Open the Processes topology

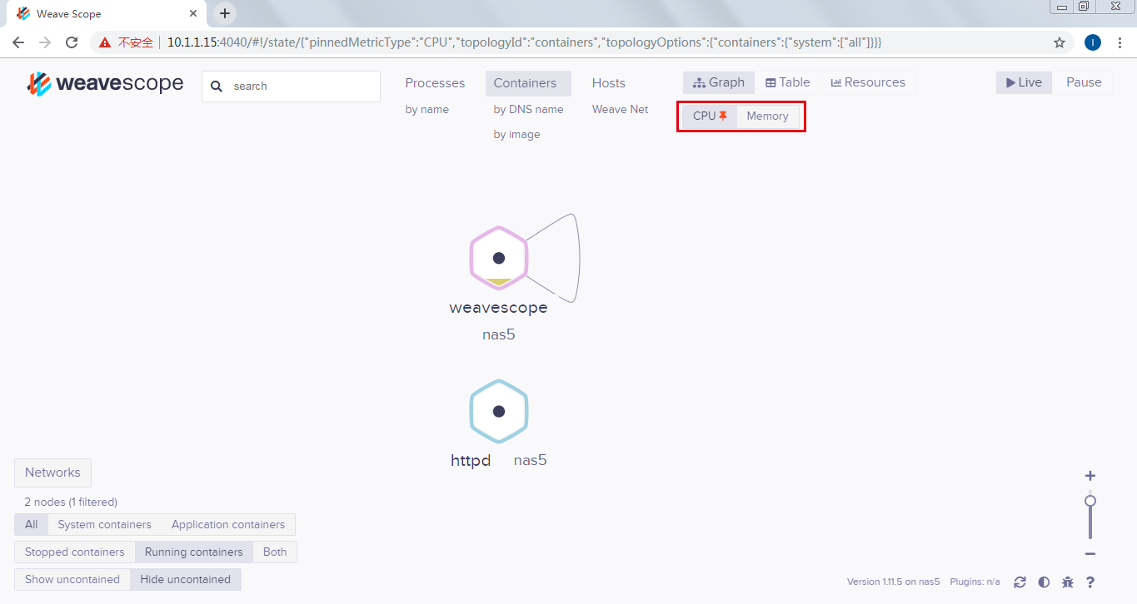435,83
